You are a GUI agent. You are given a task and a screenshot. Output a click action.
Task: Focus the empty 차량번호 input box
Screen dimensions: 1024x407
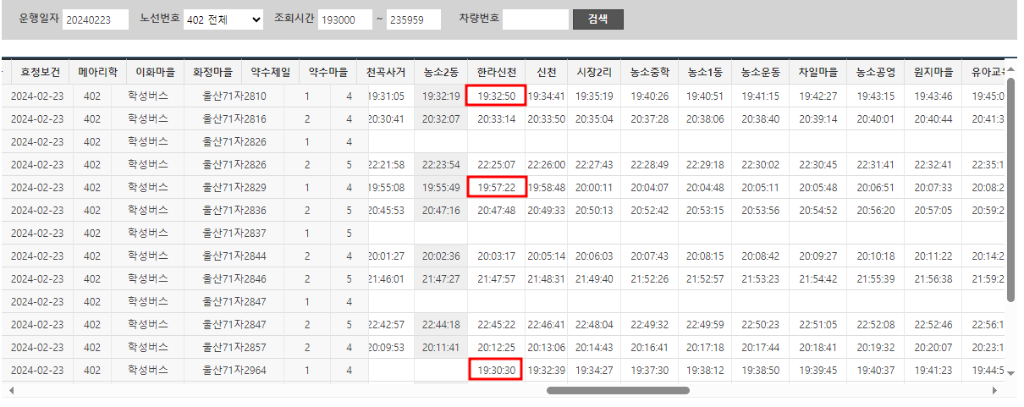coord(536,19)
